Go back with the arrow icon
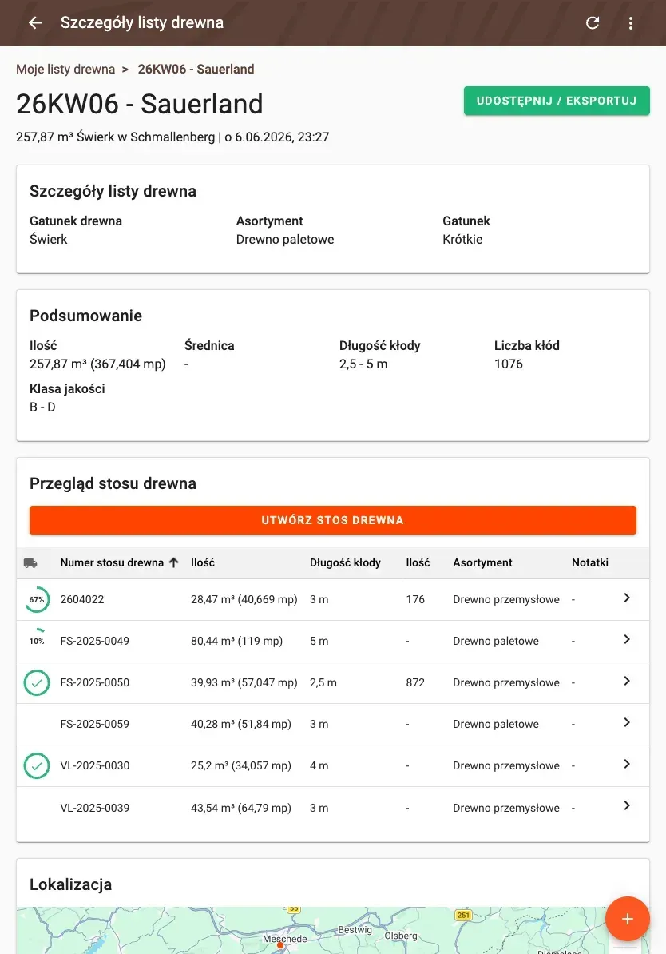This screenshot has width=666, height=954. (x=35, y=22)
